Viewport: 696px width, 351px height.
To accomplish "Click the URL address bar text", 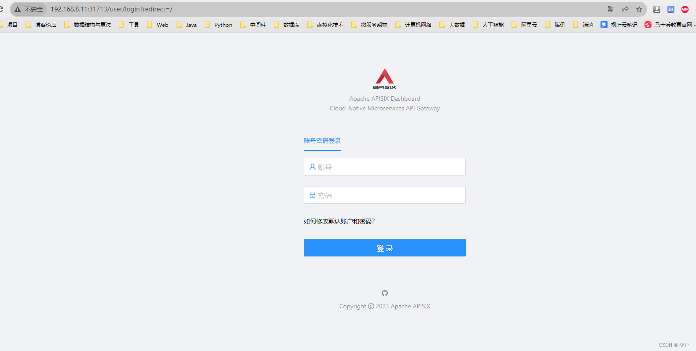I will click(111, 9).
